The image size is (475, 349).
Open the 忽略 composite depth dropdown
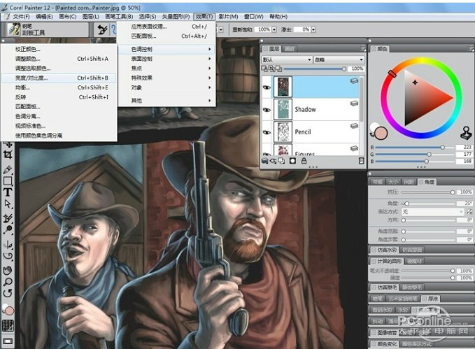338,59
